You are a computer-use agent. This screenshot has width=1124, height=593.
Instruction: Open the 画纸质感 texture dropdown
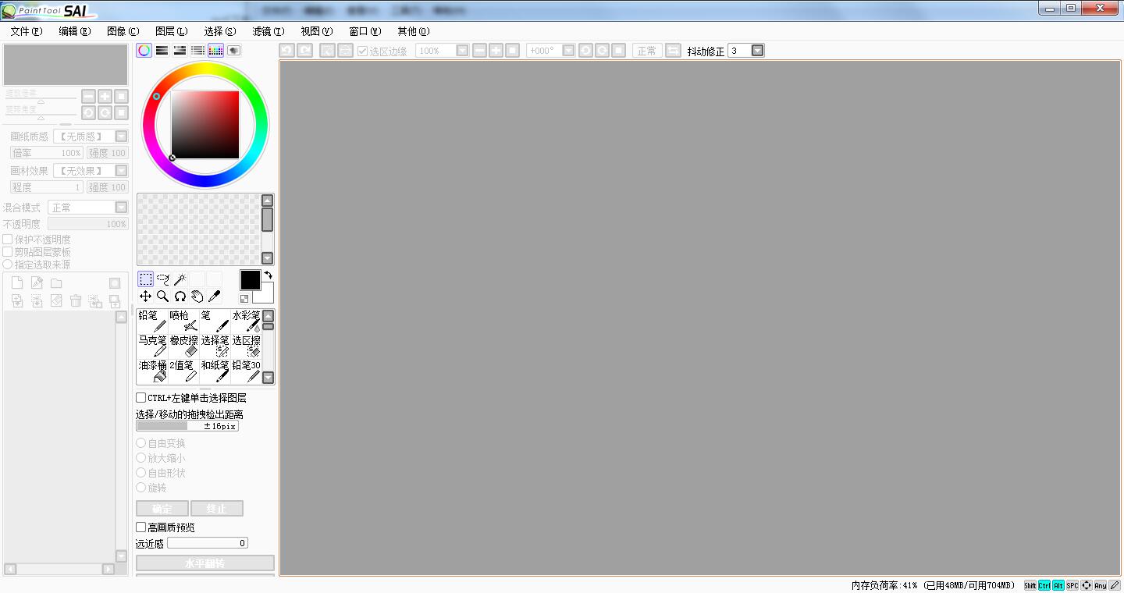121,137
